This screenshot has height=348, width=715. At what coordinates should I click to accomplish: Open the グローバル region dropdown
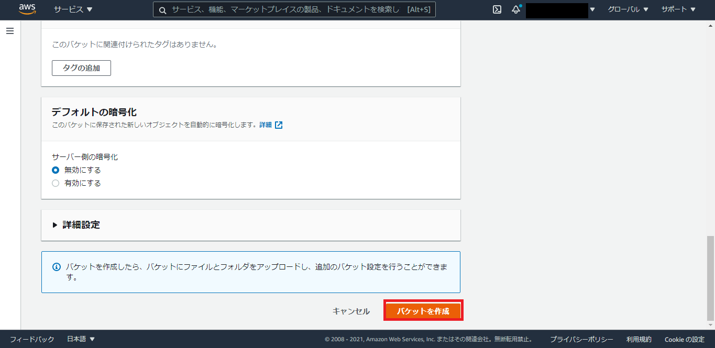(628, 9)
